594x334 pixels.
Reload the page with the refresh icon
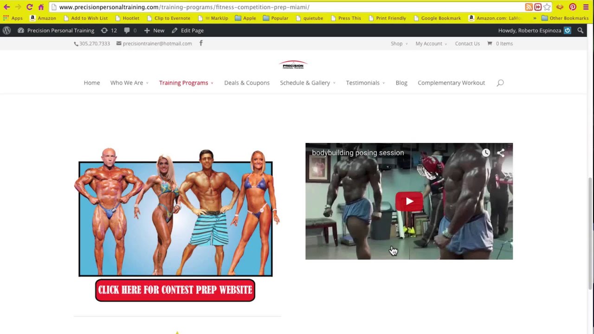click(29, 7)
